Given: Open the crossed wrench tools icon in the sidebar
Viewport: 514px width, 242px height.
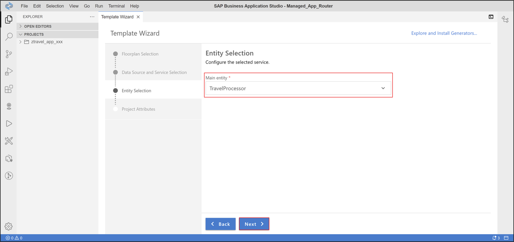Looking at the screenshot, I should point(9,141).
